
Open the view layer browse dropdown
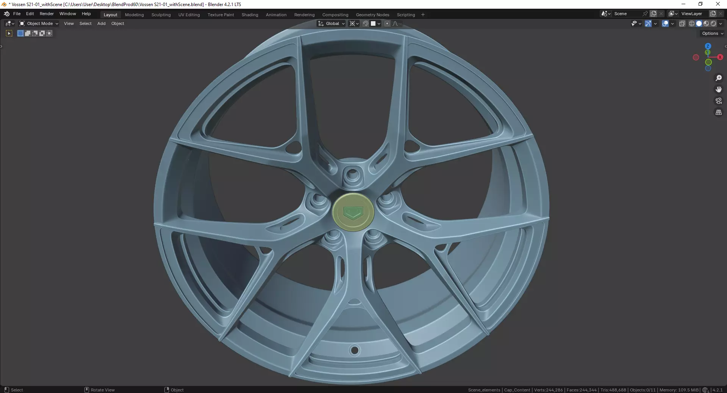point(673,14)
